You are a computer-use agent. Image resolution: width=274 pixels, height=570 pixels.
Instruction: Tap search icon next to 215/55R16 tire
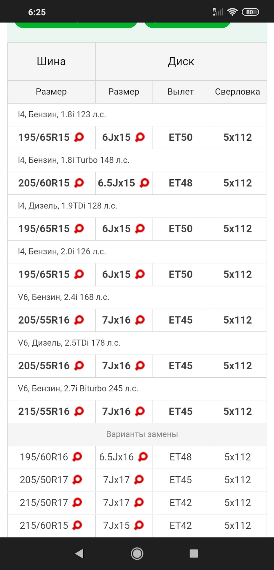tap(79, 411)
